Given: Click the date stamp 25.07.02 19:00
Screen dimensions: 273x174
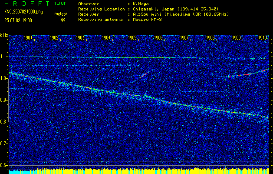Looking at the screenshot, I should (18, 20).
